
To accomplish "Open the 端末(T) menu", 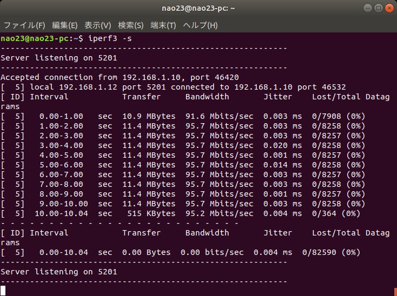I will 163,25.
